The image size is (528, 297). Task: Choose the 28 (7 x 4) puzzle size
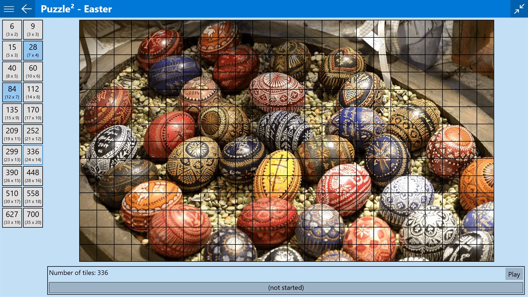(33, 50)
